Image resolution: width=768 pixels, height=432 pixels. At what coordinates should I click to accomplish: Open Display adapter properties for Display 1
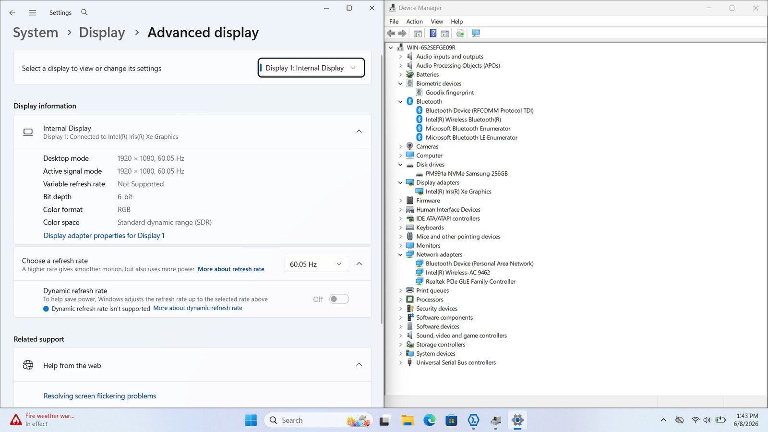(x=104, y=236)
